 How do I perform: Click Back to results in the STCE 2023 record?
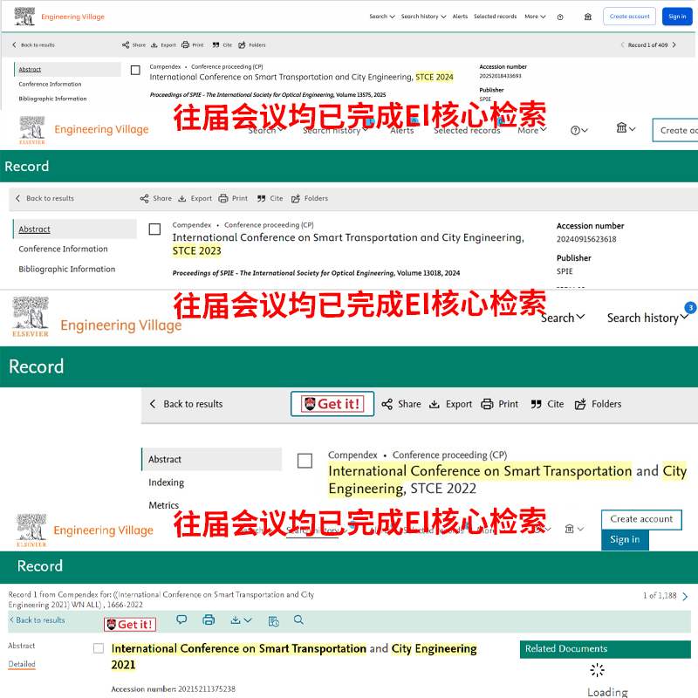tap(45, 199)
